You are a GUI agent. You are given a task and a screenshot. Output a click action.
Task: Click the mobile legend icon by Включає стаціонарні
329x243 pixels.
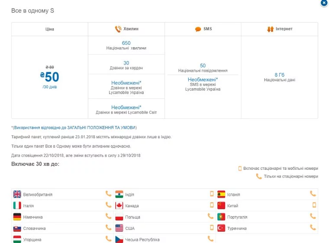pyautogui.click(x=240, y=168)
